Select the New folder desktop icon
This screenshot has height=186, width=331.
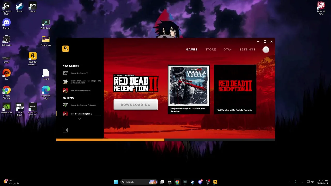point(46,41)
